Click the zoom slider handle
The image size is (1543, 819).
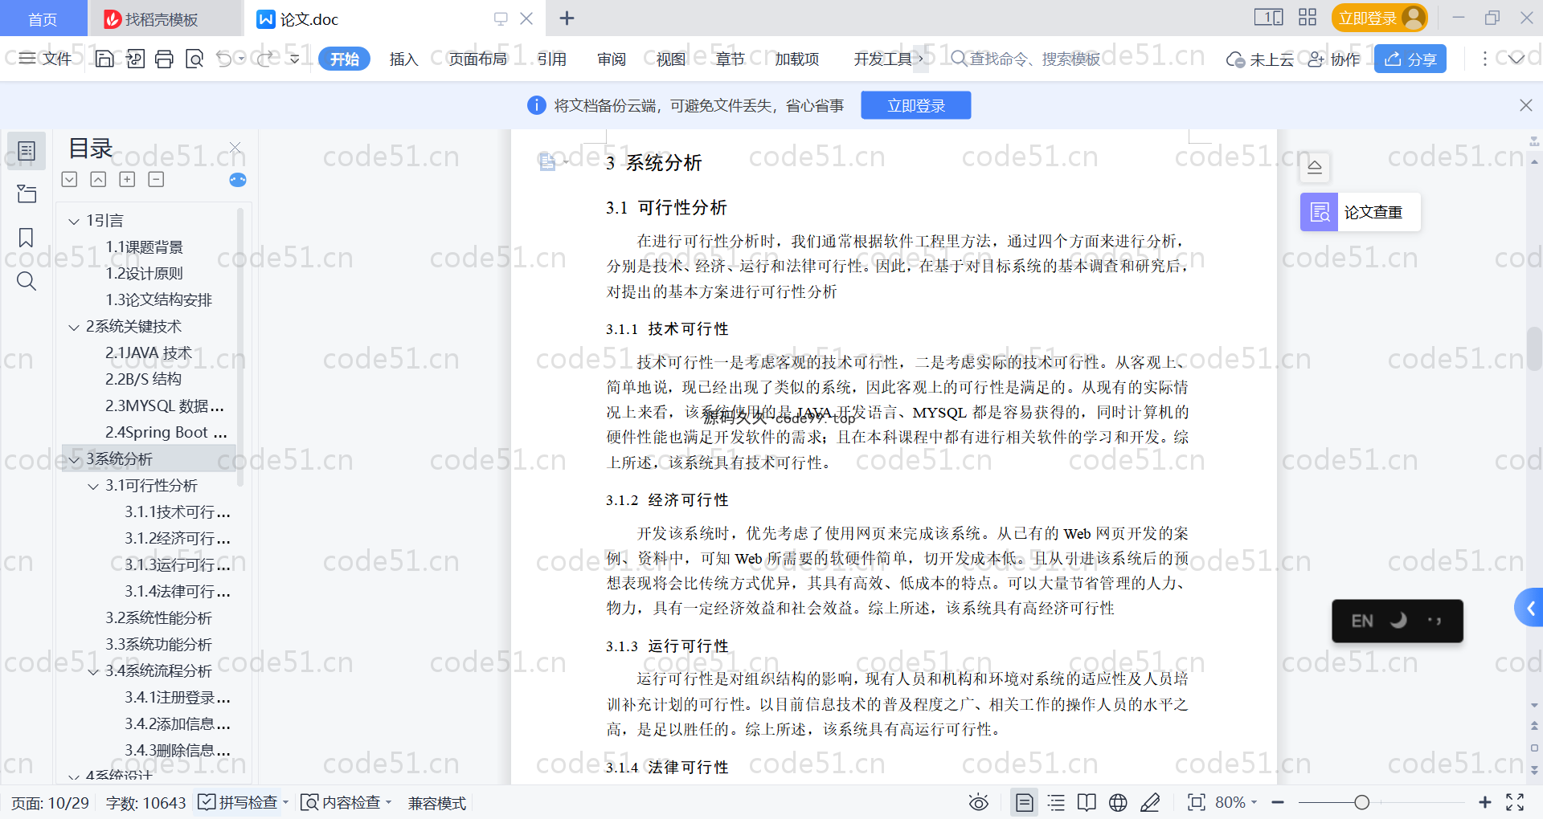pos(1361,802)
